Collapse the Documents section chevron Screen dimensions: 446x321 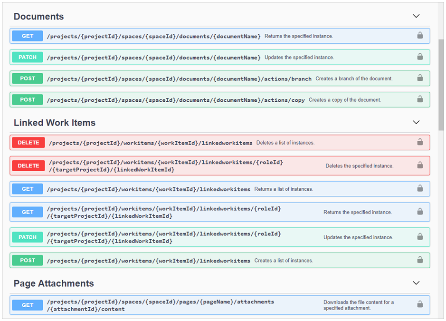coord(416,16)
